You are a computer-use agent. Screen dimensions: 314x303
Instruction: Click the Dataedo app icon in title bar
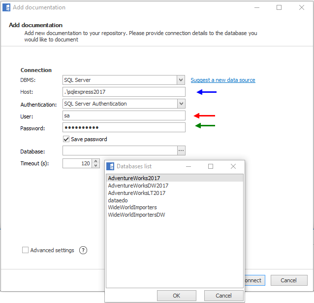(x=6, y=7)
